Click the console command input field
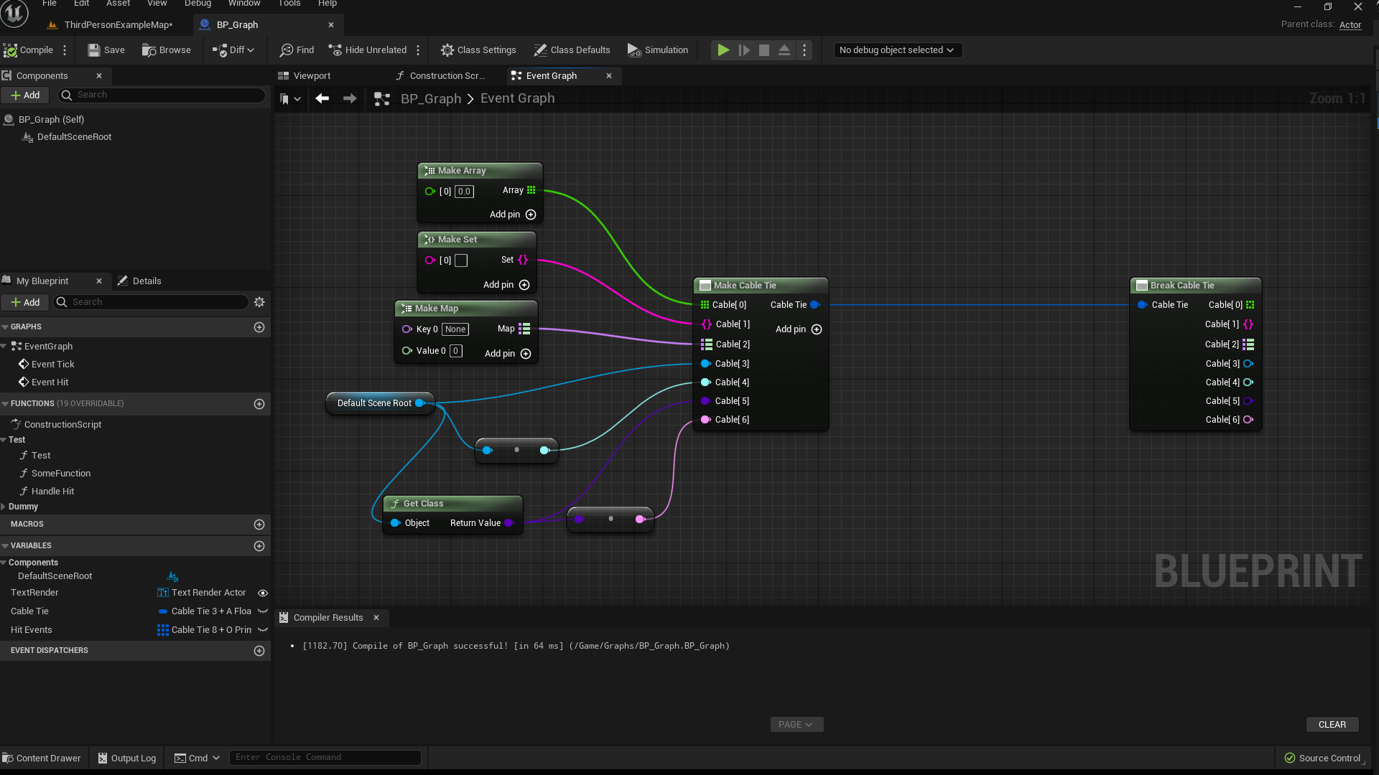 (325, 757)
